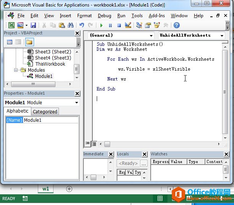Image resolution: width=234 pixels, height=205 pixels.
Task: Open the Format menu
Action: pyautogui.click(x=84, y=16)
